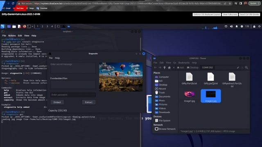Go back in Thunar navigation
The image size is (262, 147).
click(155, 67)
